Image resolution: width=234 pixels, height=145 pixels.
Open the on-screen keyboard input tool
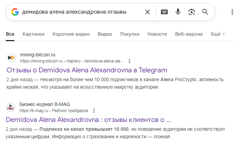click(x=164, y=12)
